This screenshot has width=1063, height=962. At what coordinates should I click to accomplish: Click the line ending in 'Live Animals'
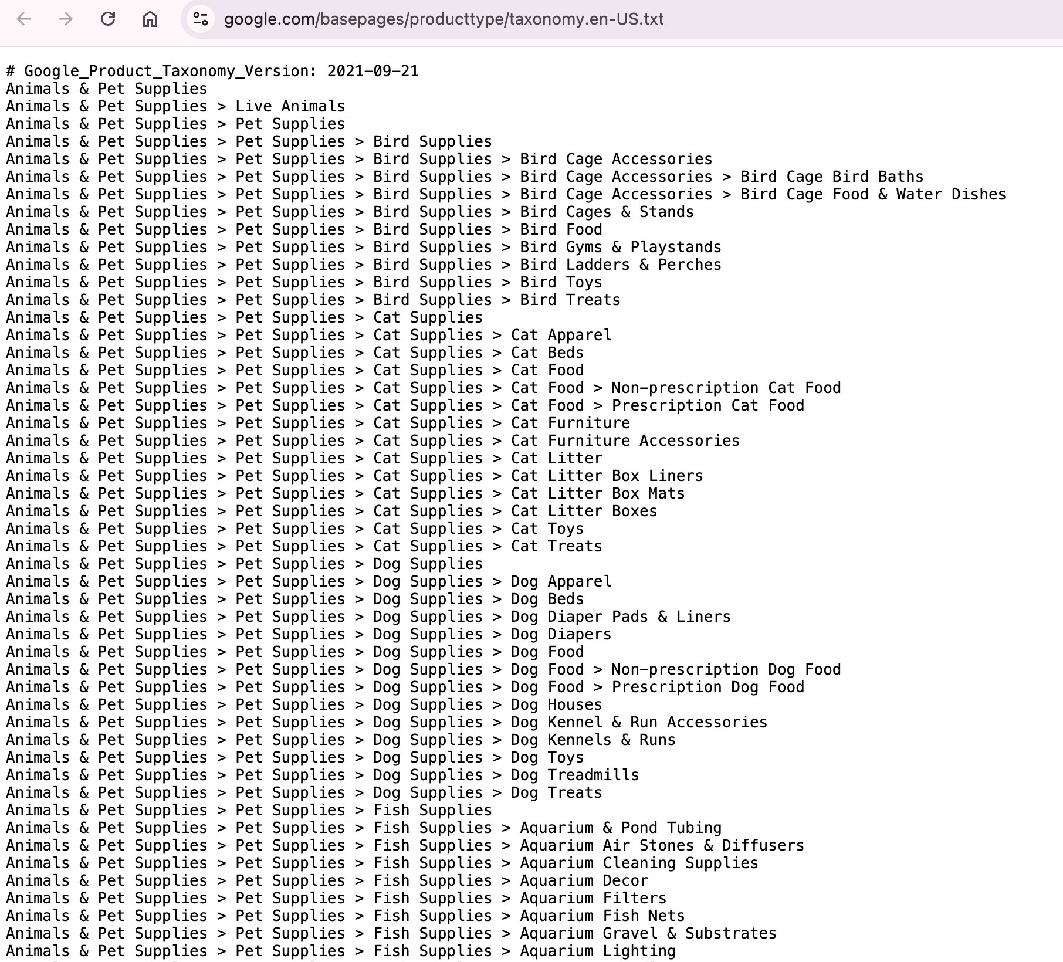coord(175,106)
